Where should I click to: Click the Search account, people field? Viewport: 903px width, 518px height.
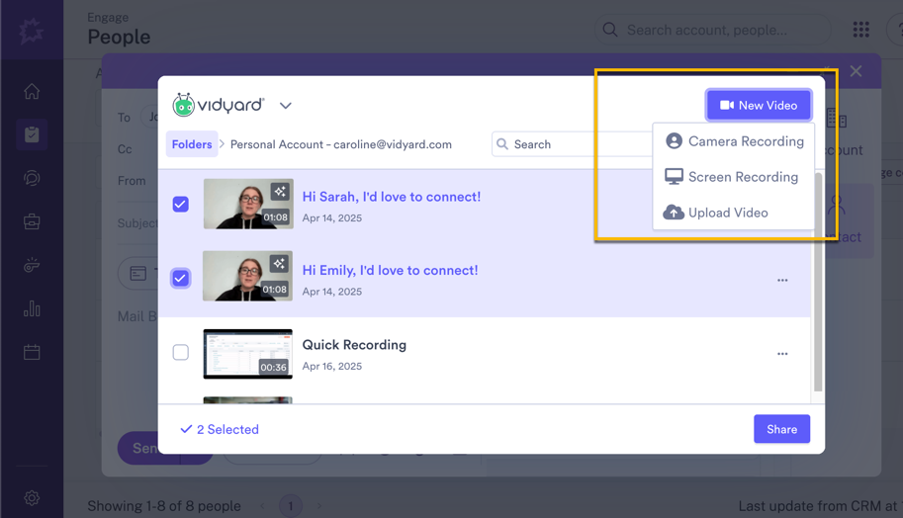(713, 30)
